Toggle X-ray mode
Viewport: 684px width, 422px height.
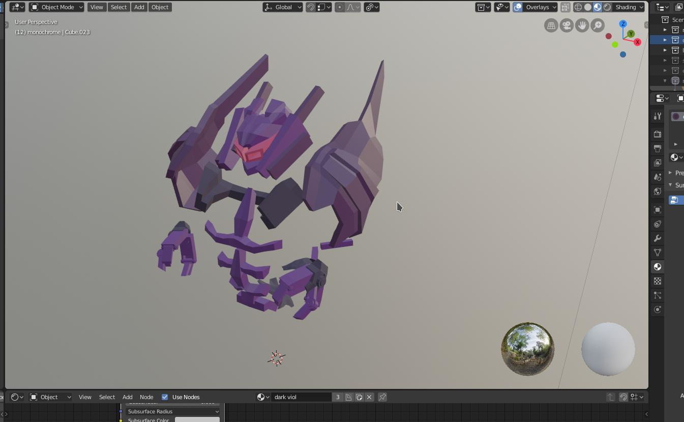pyautogui.click(x=565, y=7)
